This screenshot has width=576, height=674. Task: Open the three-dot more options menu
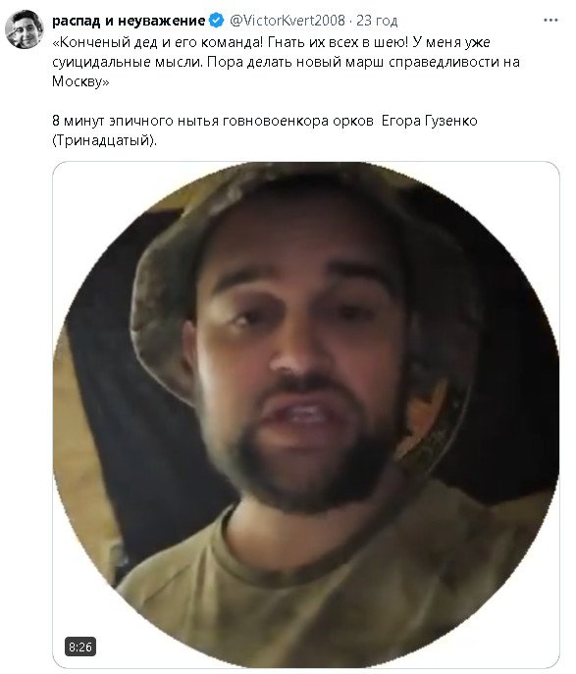550,21
